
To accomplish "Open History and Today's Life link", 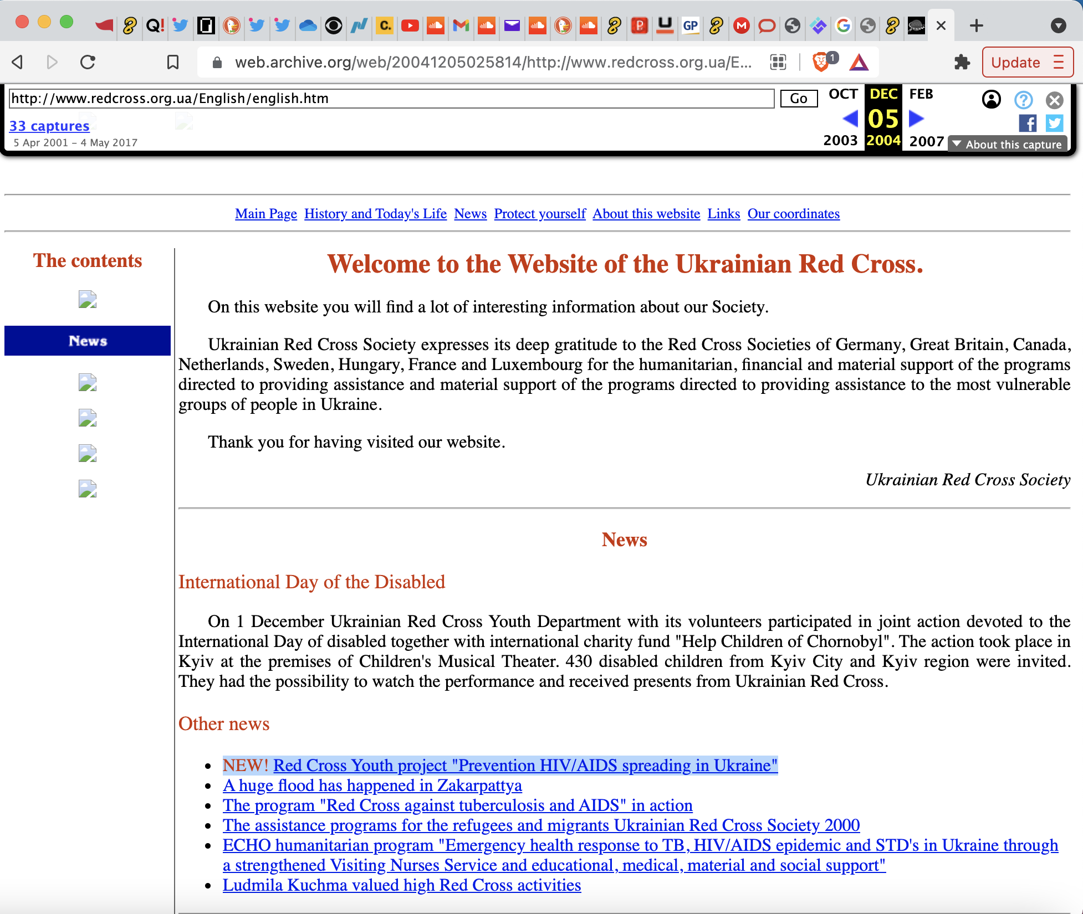I will (375, 214).
